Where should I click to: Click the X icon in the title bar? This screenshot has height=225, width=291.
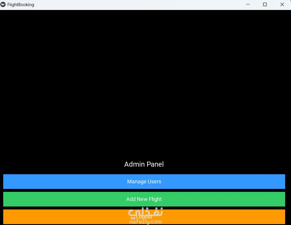[x=282, y=4]
